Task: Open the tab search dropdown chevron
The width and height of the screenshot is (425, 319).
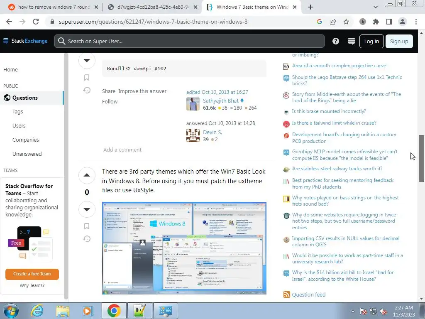Action: coord(375,7)
